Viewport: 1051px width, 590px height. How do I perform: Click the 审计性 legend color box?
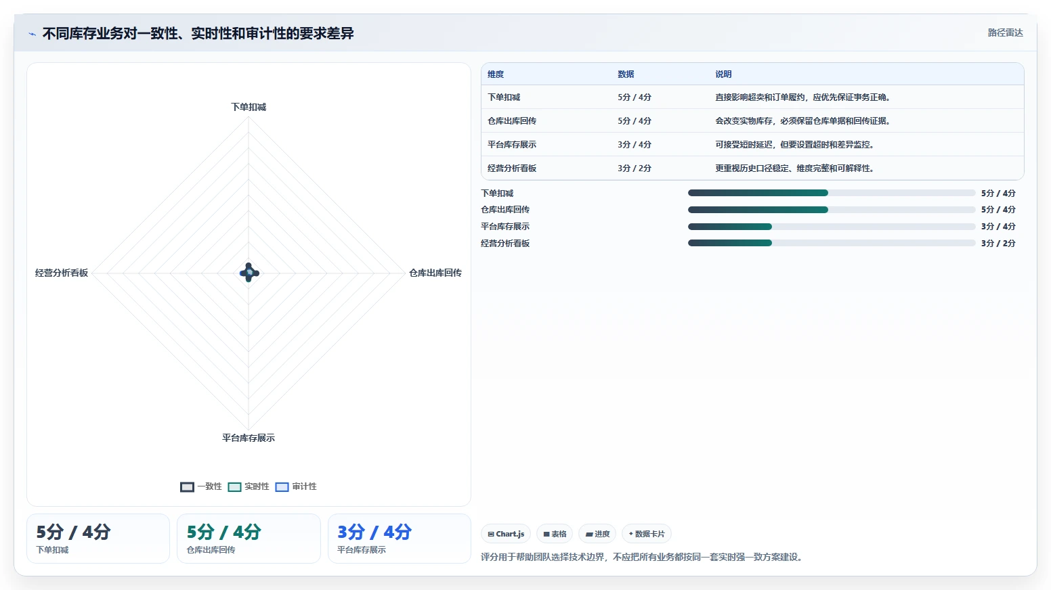click(x=282, y=487)
